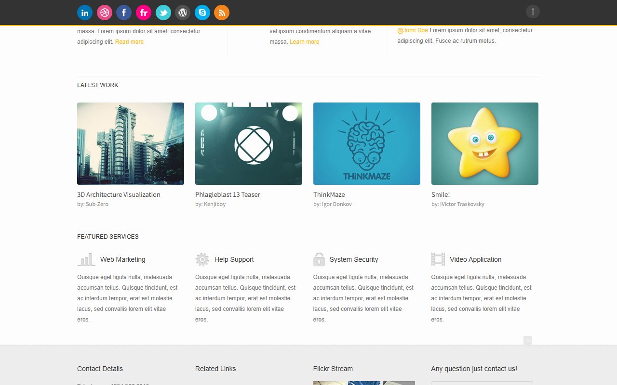The image size is (617, 385).
Task: Open the Phlagleblast 13 Teaser thumbnail
Action: 249,143
